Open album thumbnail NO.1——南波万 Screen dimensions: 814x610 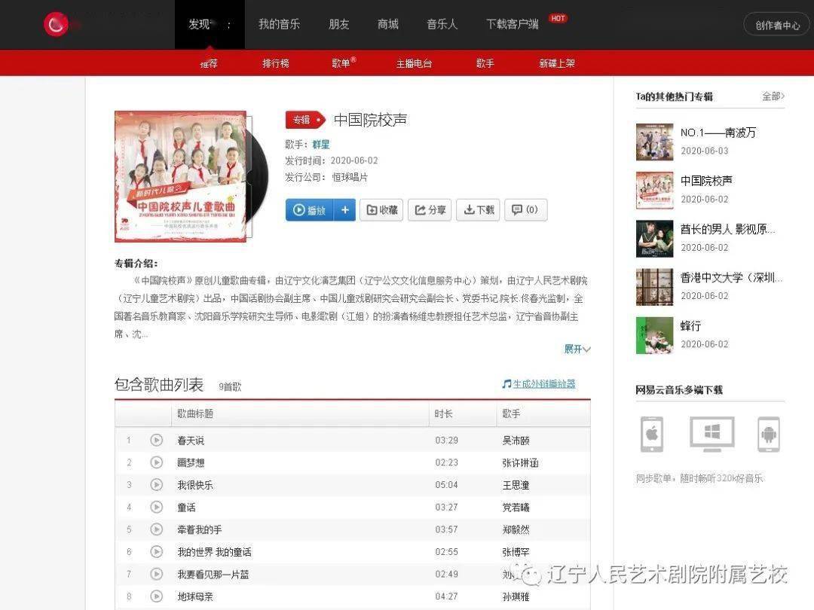pyautogui.click(x=655, y=142)
